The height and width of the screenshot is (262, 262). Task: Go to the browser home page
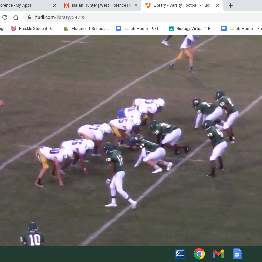coord(16,17)
